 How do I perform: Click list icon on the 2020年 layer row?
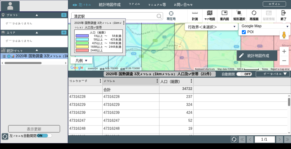[4, 56]
